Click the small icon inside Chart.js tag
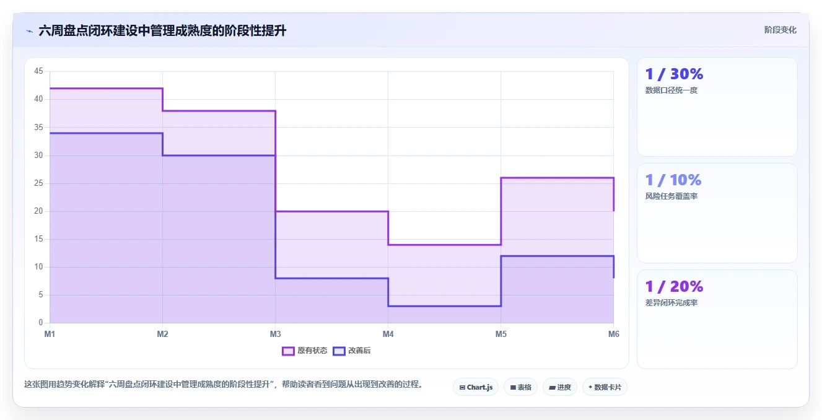This screenshot has width=822, height=420. tap(462, 388)
